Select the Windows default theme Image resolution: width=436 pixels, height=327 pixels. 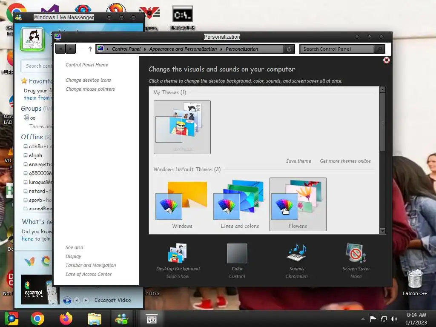point(182,205)
